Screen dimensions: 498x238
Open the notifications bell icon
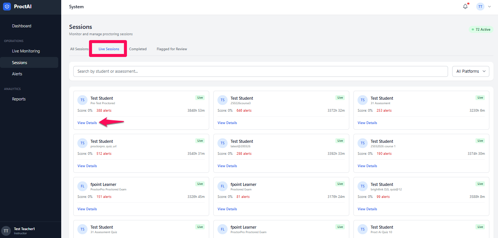[x=465, y=6]
